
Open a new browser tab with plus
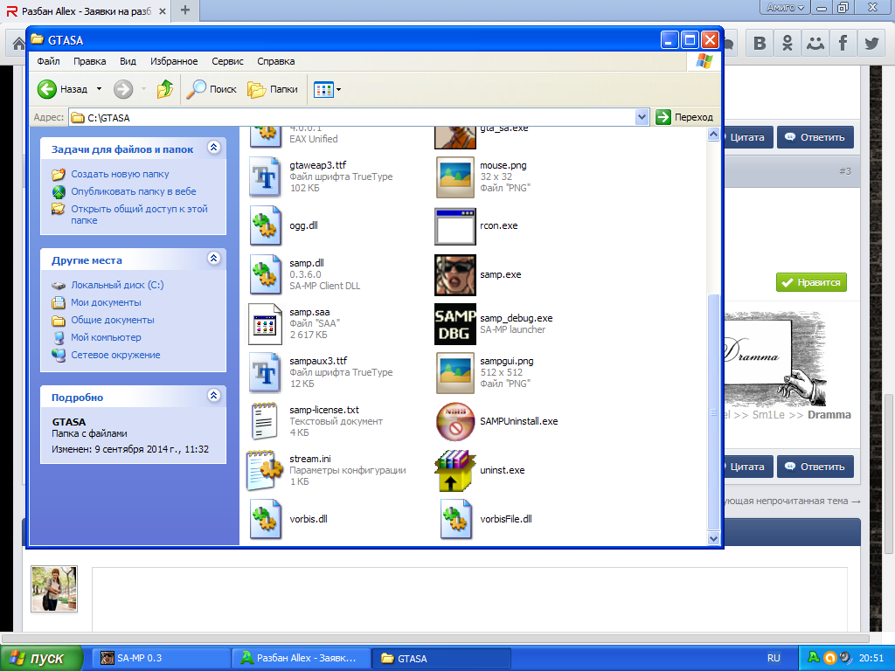pos(185,10)
